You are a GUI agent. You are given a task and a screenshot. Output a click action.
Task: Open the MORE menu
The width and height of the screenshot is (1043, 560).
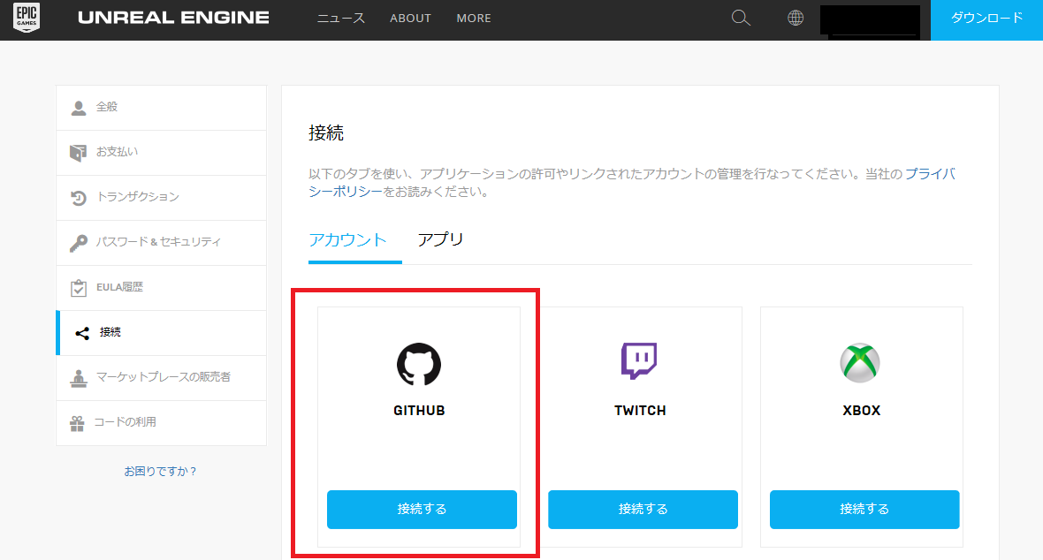(474, 19)
